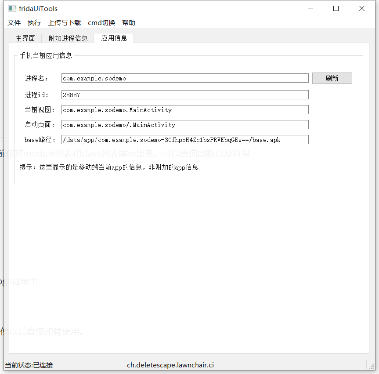
Task: Click the 进程id: label
Action: [36, 94]
